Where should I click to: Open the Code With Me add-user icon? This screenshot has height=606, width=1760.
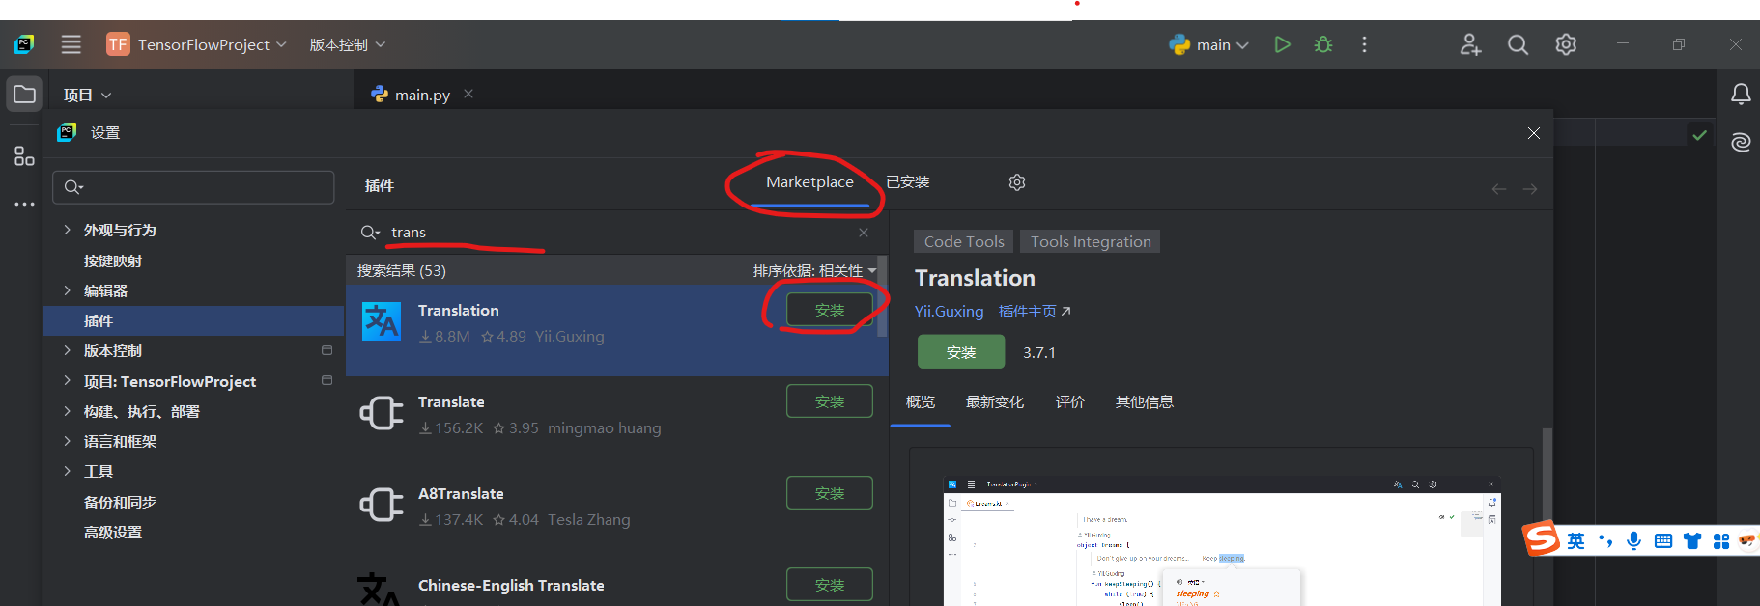(x=1470, y=44)
